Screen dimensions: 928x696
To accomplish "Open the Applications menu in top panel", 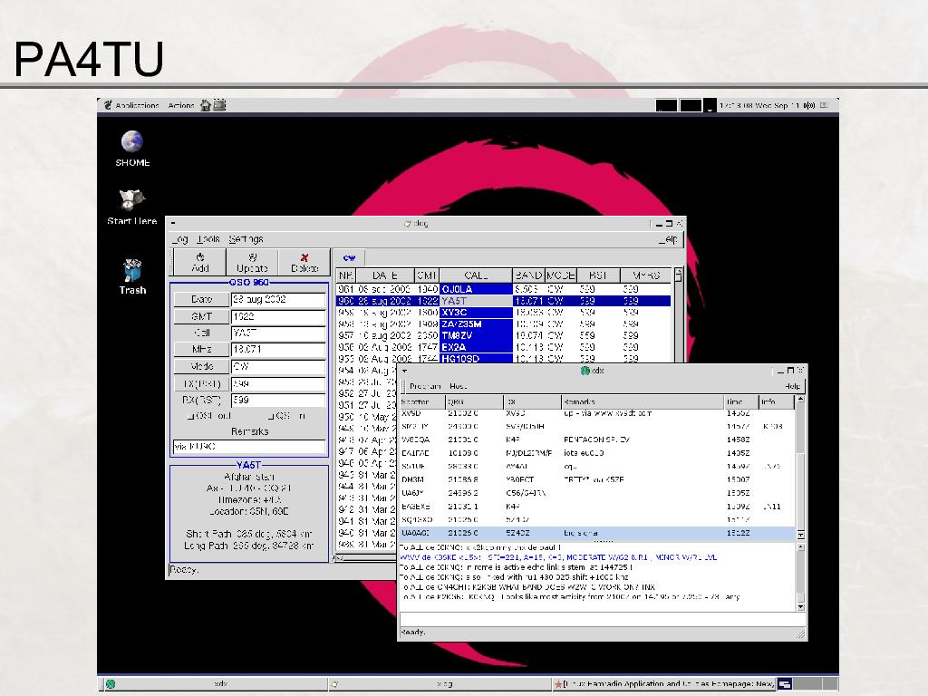I will (136, 105).
